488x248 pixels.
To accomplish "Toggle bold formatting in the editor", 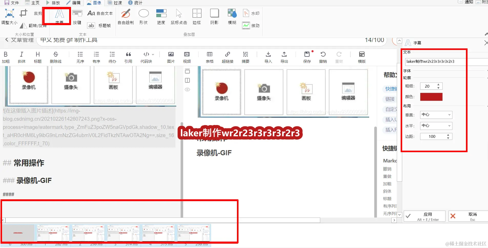I will [x=6, y=57].
